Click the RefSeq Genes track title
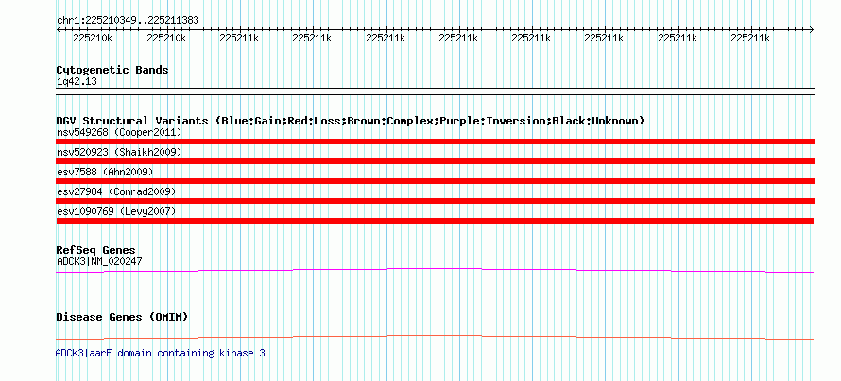841x381 pixels. 96,250
